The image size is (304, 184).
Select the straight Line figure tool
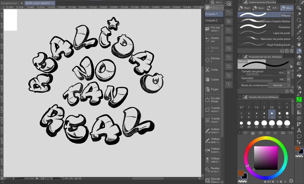pos(299,81)
